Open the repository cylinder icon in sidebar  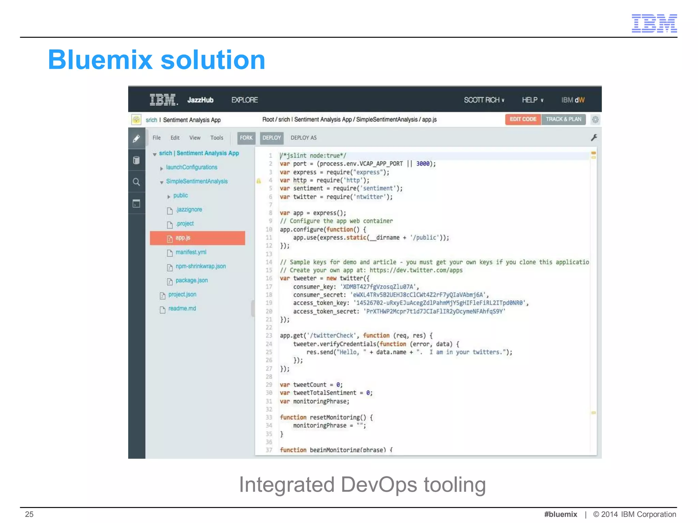136,160
